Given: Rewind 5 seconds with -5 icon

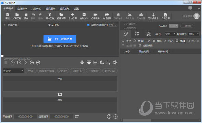Looking at the screenshot, I should coord(12,63).
